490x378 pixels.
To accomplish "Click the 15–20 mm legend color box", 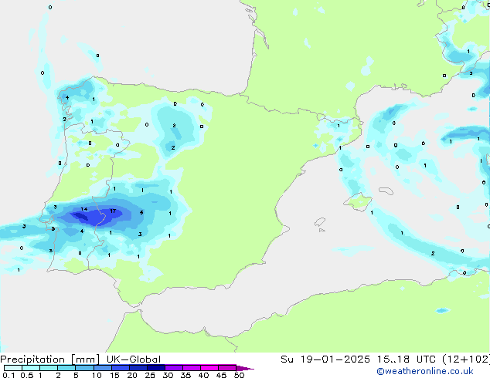I will pyautogui.click(x=121, y=368).
